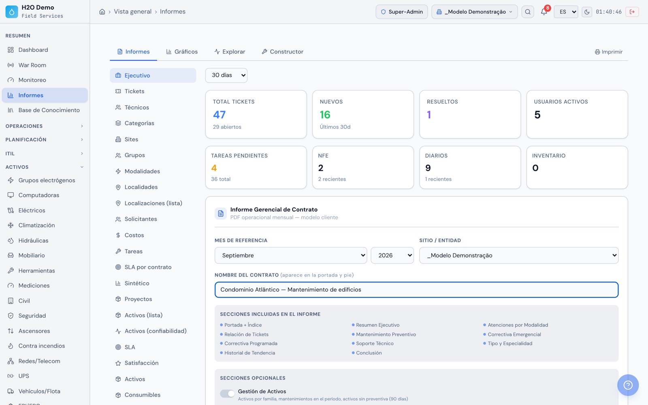
Task: Open the help question-mark button
Action: pos(628,385)
